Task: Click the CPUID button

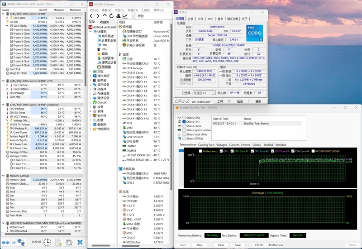Action: click(x=259, y=244)
